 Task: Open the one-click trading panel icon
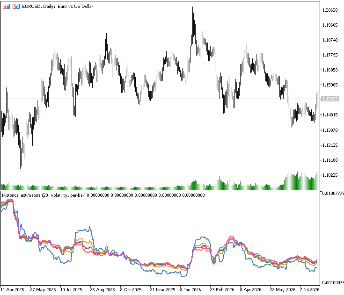(x=16, y=7)
